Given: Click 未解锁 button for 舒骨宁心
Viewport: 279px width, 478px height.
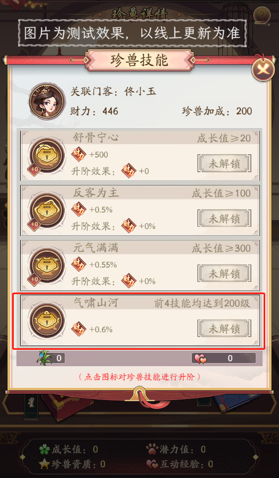Looking at the screenshot, I should pos(224,164).
